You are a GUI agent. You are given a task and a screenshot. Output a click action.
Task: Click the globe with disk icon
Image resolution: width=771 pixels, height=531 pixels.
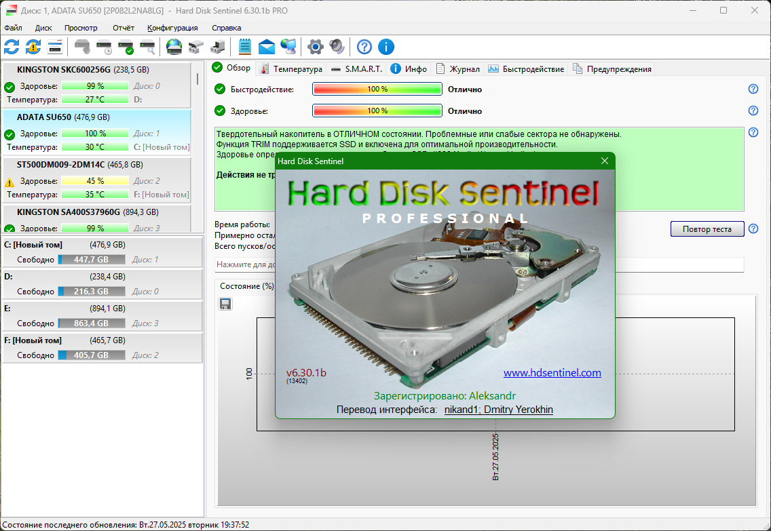point(174,47)
